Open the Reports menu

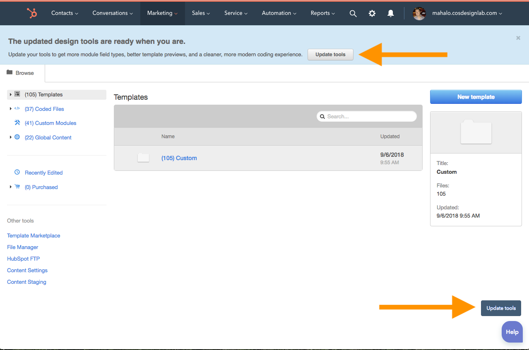click(x=323, y=13)
